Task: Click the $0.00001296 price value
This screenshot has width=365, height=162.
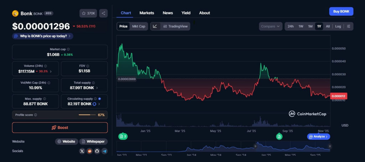Action: pyautogui.click(x=41, y=26)
